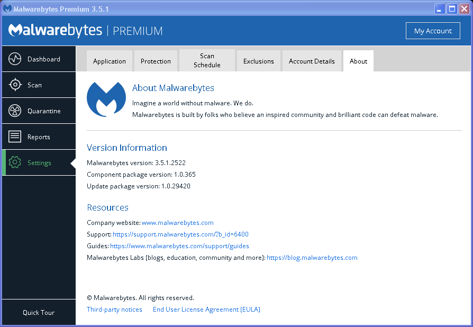Click Malwarebytes version: 3.5.1.2522 text
This screenshot has width=473, height=327.
136,163
